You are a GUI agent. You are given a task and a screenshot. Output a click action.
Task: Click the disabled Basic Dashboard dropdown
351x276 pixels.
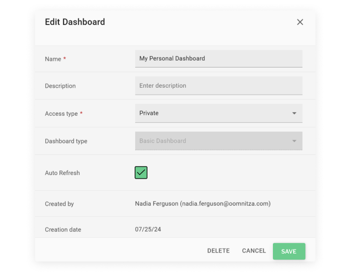pyautogui.click(x=218, y=141)
